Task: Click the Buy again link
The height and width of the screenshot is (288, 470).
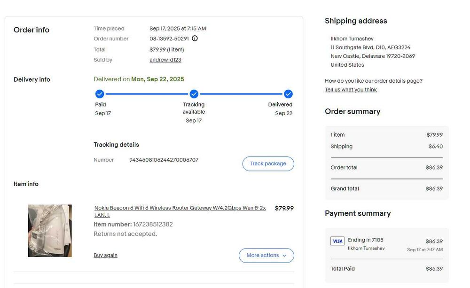Action: [106, 255]
